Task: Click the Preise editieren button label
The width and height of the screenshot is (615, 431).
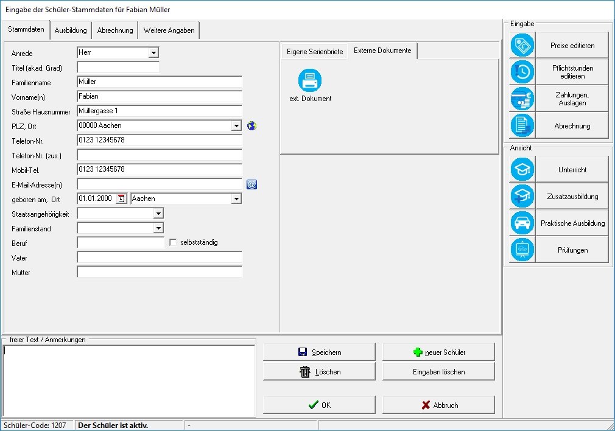Action: tap(572, 46)
